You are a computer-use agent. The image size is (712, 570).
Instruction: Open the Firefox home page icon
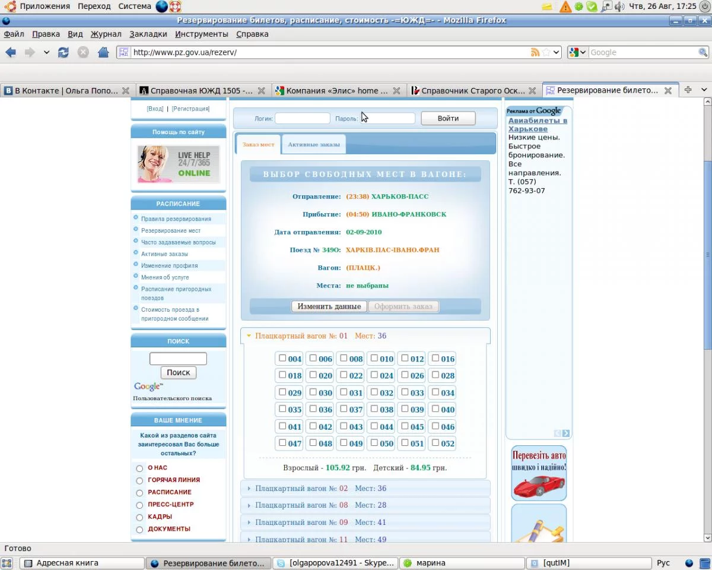coord(103,52)
